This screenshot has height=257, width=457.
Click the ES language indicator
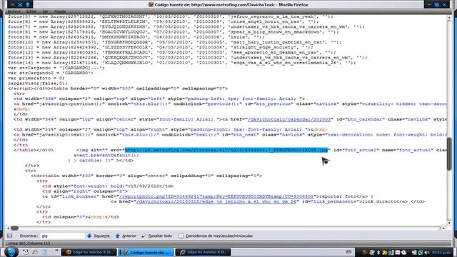[349, 252]
